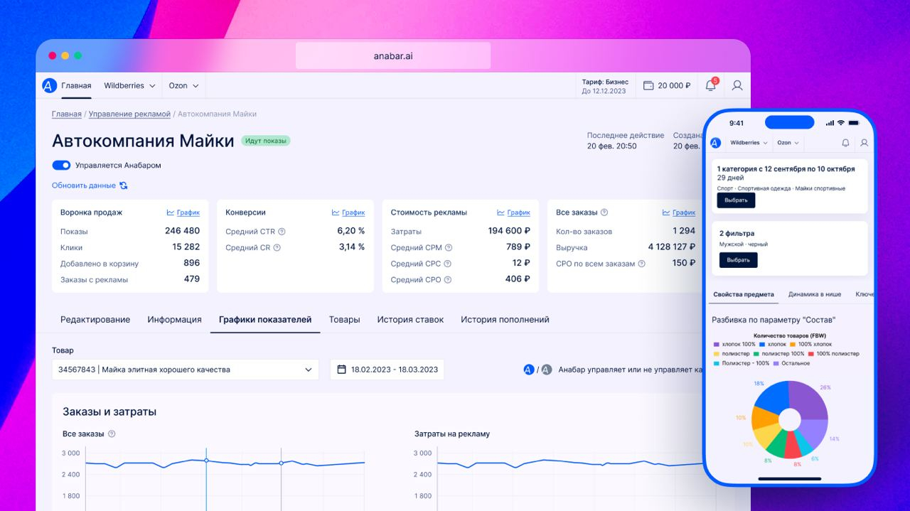Click help icon next to CPO по всем заказам

pyautogui.click(x=642, y=264)
